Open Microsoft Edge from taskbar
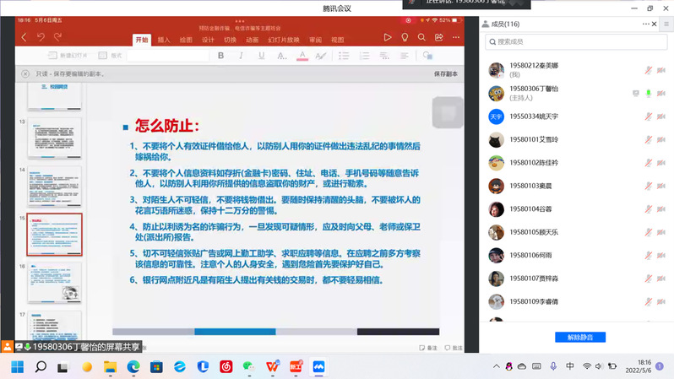 (133, 367)
